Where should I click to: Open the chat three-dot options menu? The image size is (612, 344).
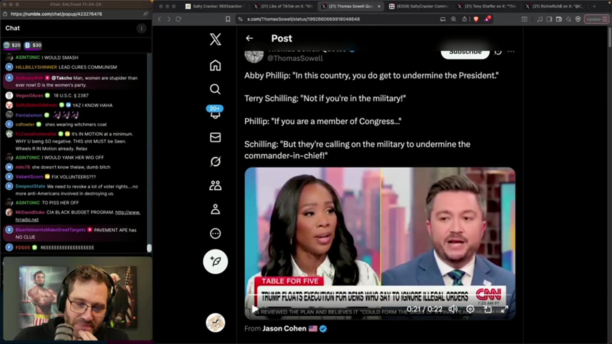pos(141,28)
